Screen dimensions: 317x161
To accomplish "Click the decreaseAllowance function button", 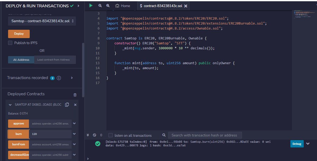I will pyautogui.click(x=18, y=155).
